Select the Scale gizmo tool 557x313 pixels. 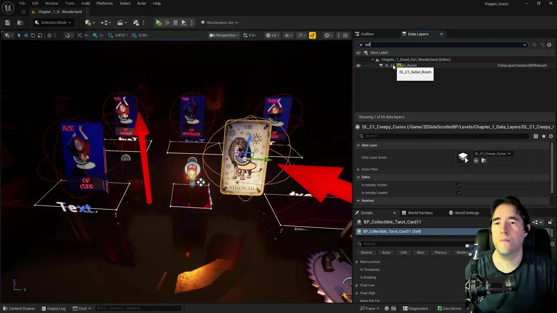pos(40,35)
